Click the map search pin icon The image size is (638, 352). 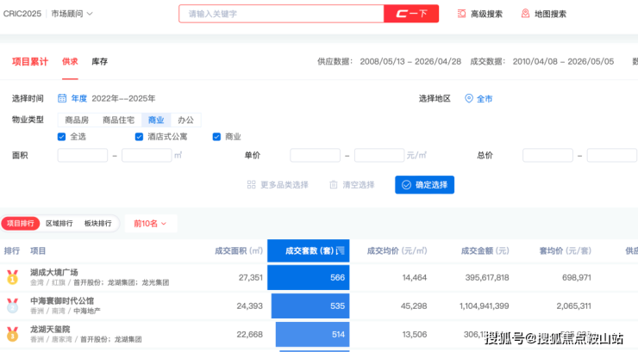pos(525,14)
